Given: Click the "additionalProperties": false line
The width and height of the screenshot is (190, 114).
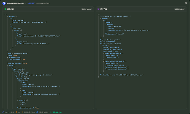Looking at the screenshot, I should (x=28, y=108).
